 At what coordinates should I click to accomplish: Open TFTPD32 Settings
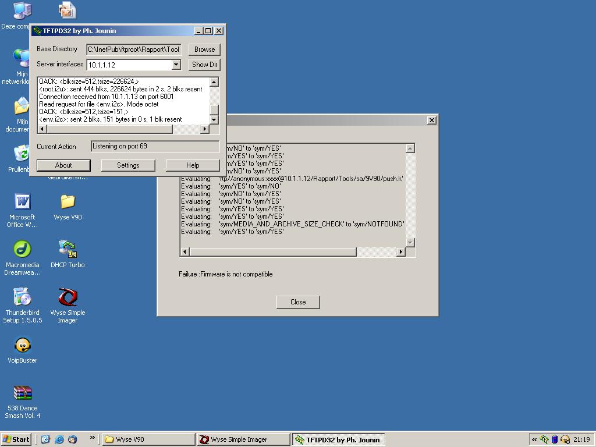[x=128, y=165]
